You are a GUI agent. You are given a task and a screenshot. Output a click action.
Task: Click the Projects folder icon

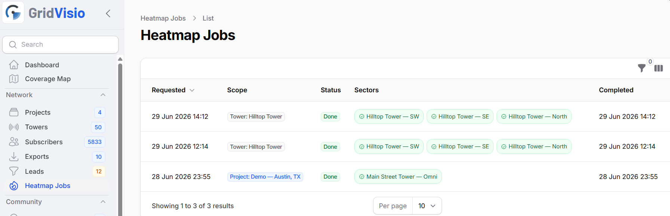tap(14, 112)
